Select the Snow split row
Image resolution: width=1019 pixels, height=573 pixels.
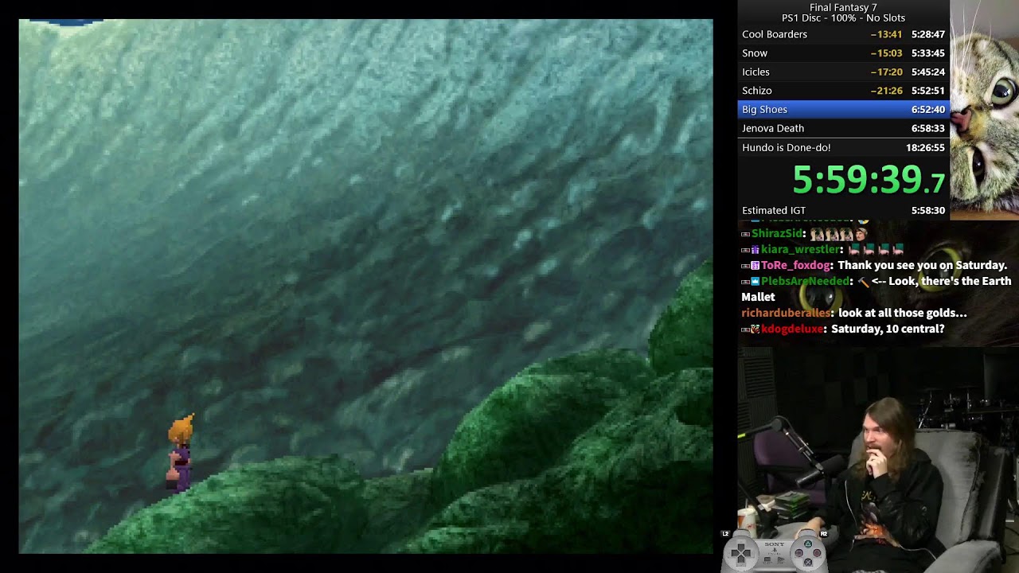click(x=843, y=53)
